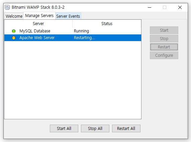Select the Manage Servers tab
191x142 pixels.
point(39,16)
